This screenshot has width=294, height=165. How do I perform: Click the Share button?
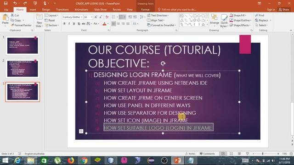tap(284, 10)
